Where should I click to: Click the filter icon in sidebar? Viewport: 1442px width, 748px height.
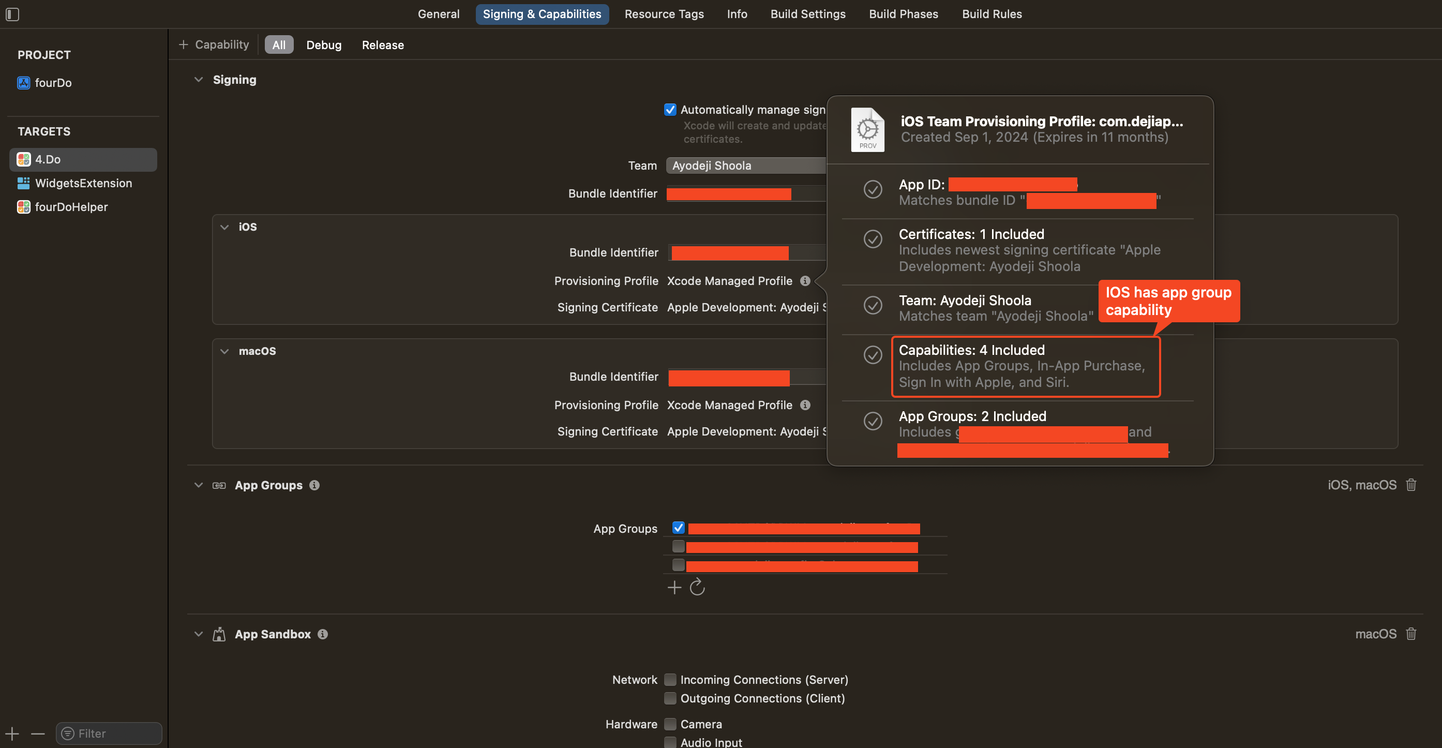(x=68, y=734)
